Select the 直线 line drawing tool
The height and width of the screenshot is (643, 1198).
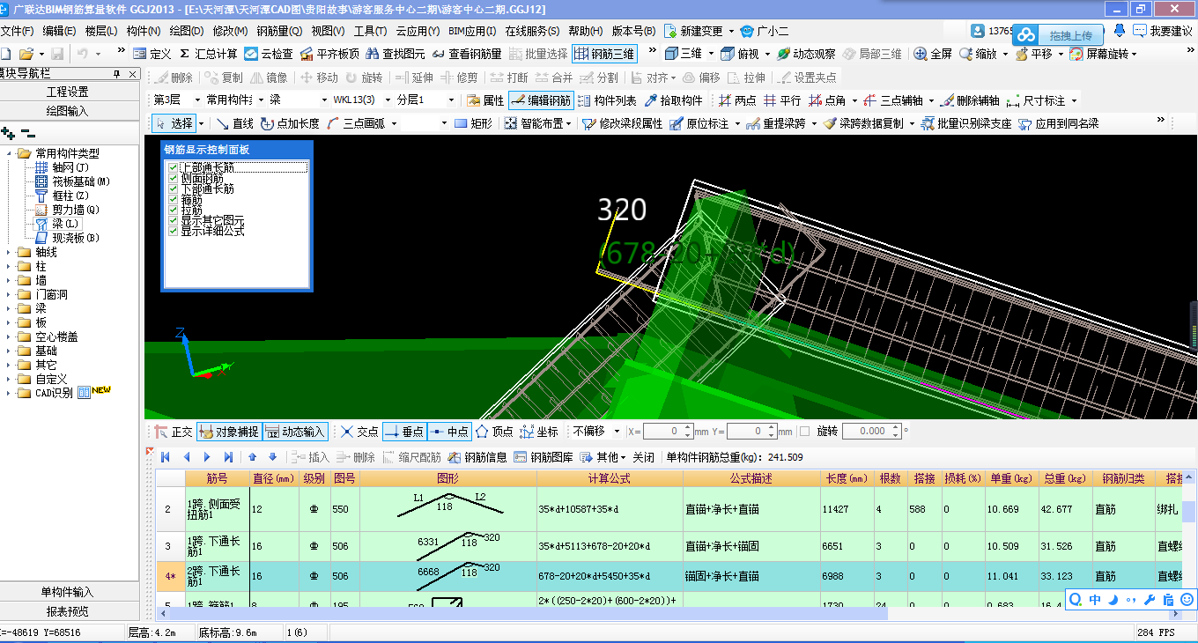click(x=235, y=123)
